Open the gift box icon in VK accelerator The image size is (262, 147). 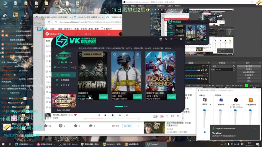pos(160,39)
